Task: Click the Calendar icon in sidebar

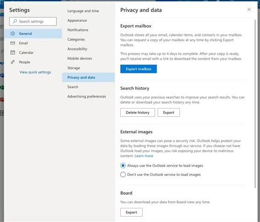Action: coord(13,53)
